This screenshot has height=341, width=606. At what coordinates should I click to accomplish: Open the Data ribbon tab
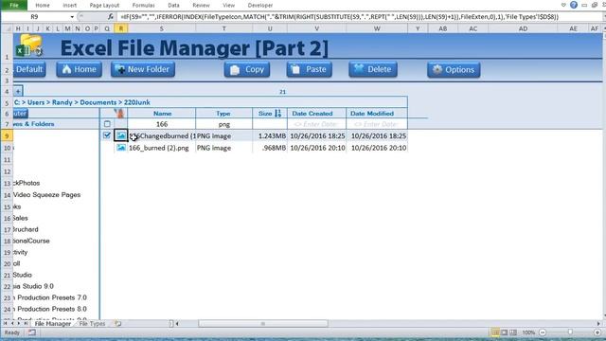point(173,6)
